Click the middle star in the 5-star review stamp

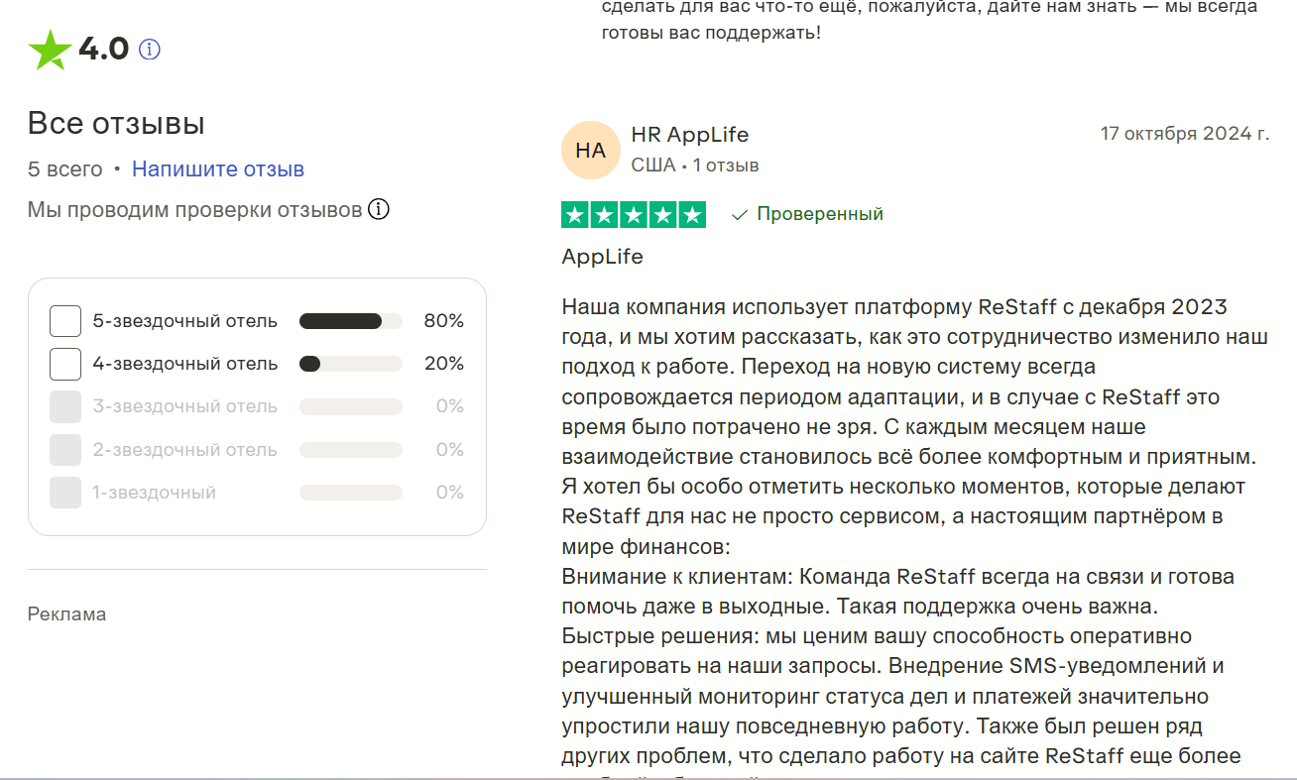point(634,214)
